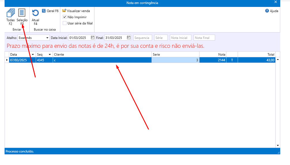This screenshot has width=290, height=165.
Task: Click the Todas F2 send-all icon
Action: pyautogui.click(x=10, y=13)
